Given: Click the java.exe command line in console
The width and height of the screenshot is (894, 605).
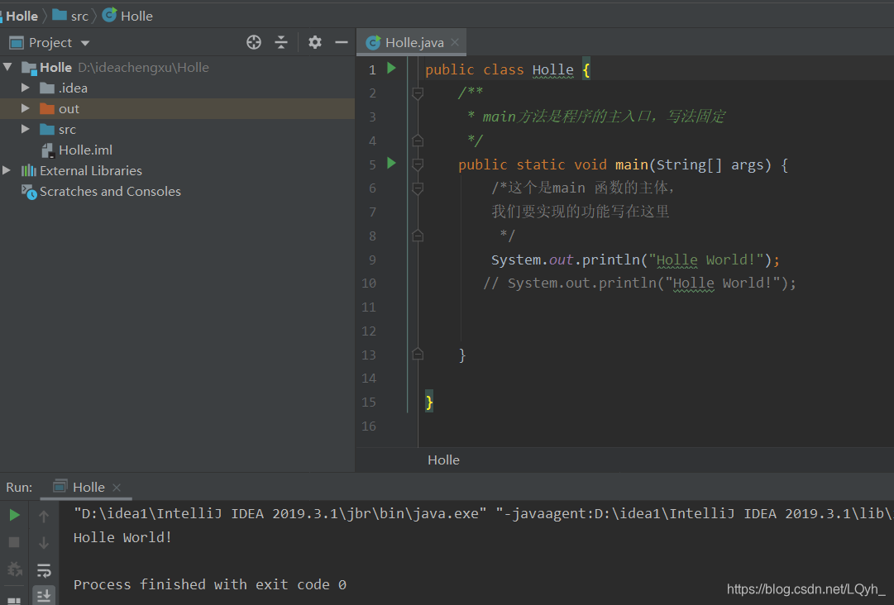Looking at the screenshot, I should (x=484, y=513).
